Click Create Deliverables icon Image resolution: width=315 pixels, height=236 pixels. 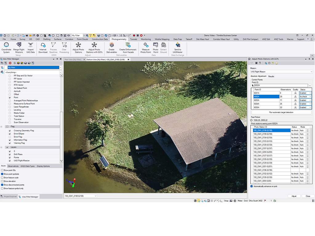coord(111,45)
